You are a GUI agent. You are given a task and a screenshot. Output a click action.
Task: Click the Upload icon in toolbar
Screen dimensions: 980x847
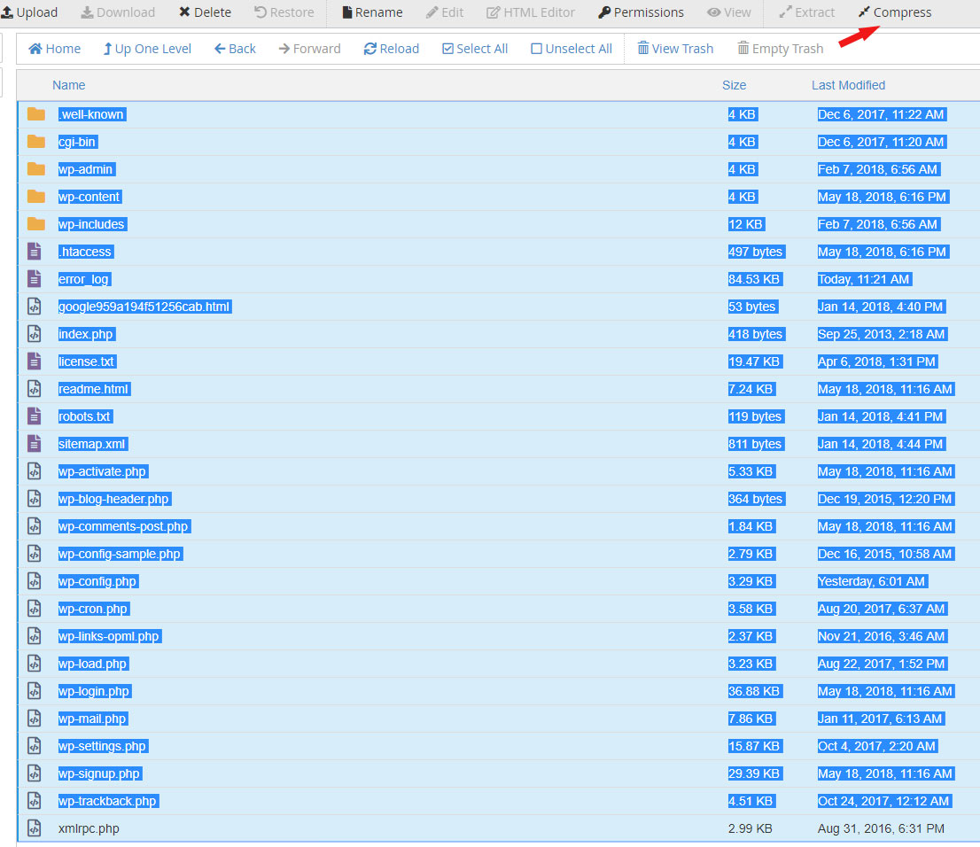point(7,12)
